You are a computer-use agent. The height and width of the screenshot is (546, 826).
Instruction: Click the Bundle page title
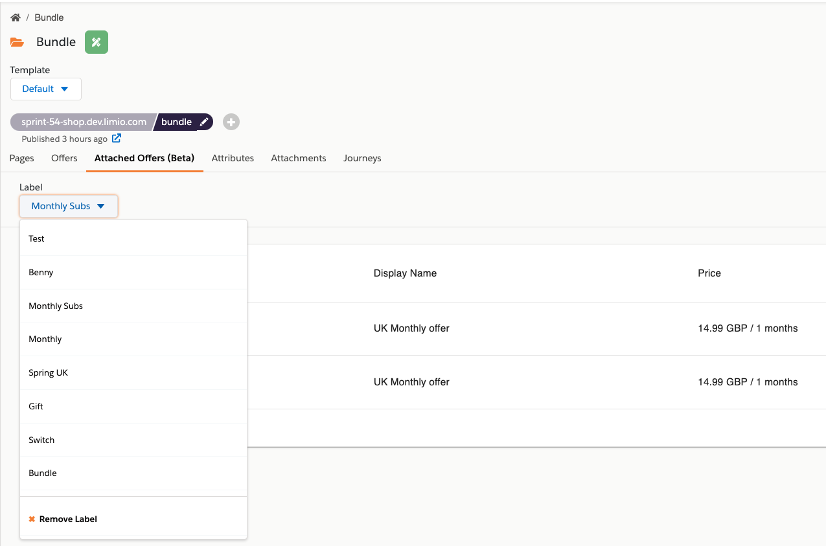56,42
